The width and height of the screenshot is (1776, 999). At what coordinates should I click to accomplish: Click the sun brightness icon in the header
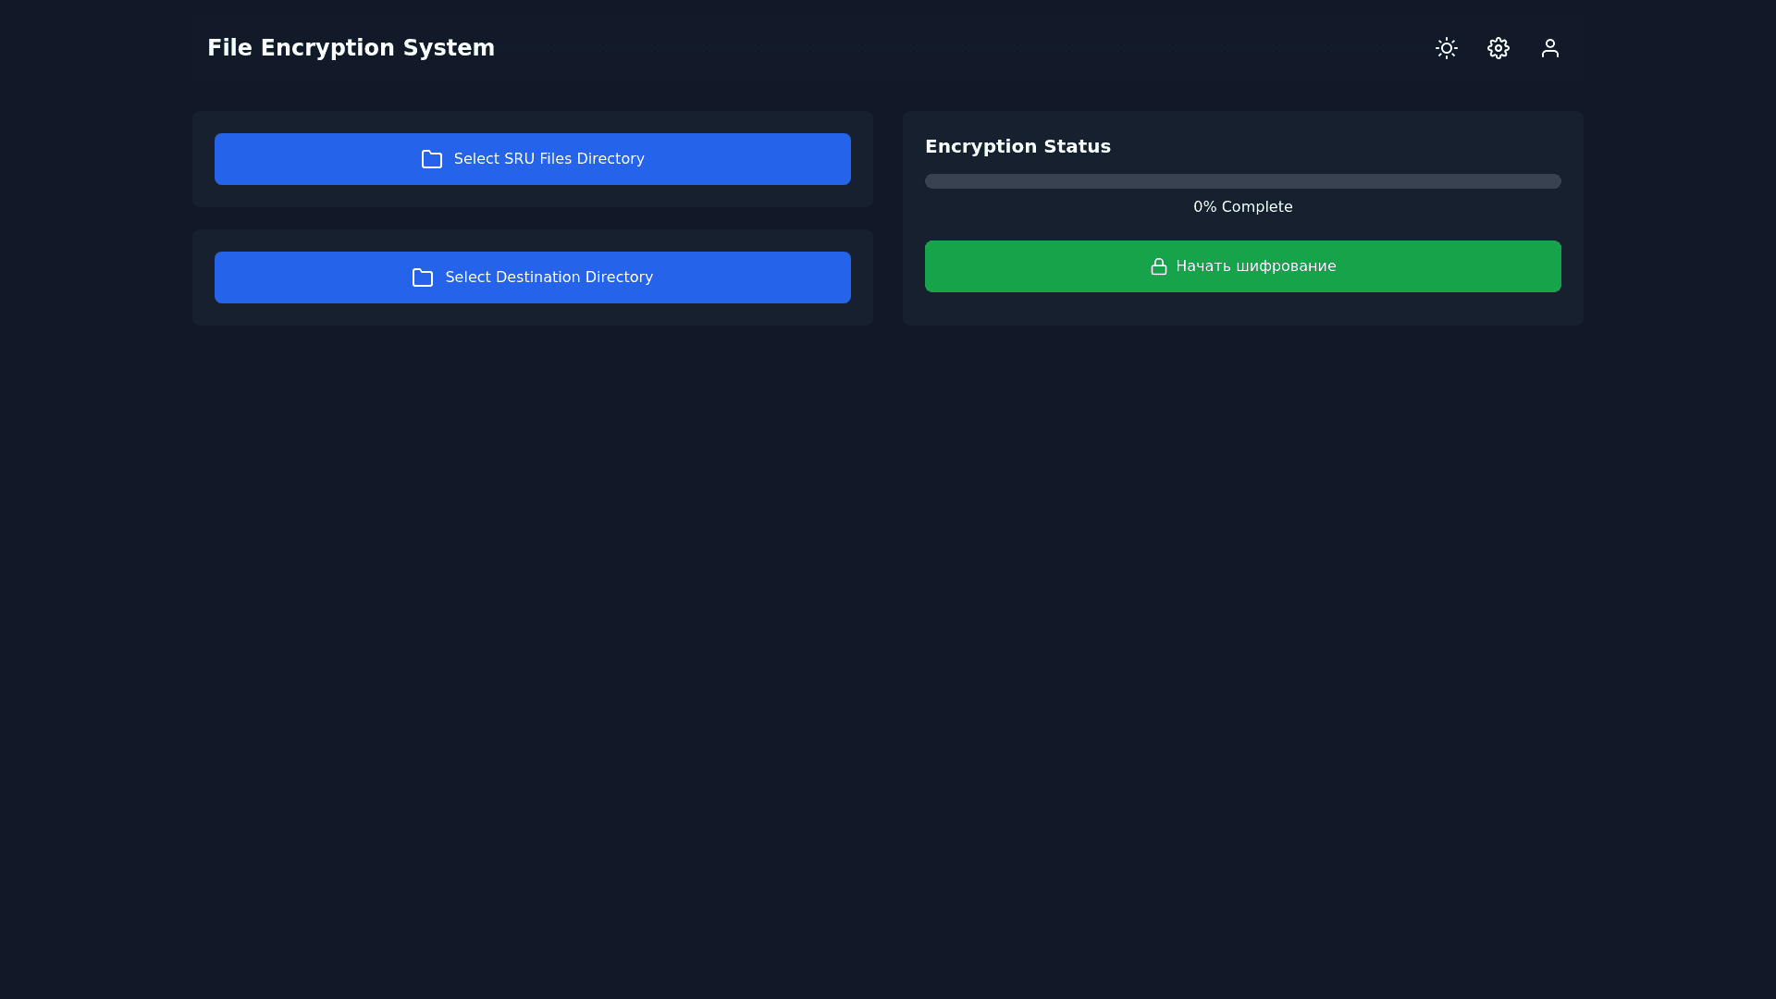1447,48
